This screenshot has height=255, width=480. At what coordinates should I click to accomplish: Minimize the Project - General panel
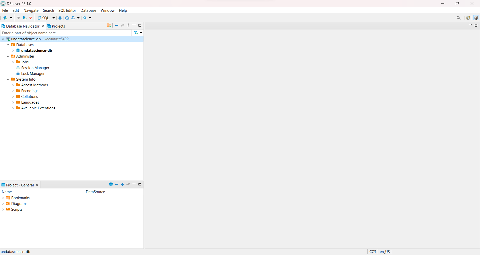coord(134,184)
